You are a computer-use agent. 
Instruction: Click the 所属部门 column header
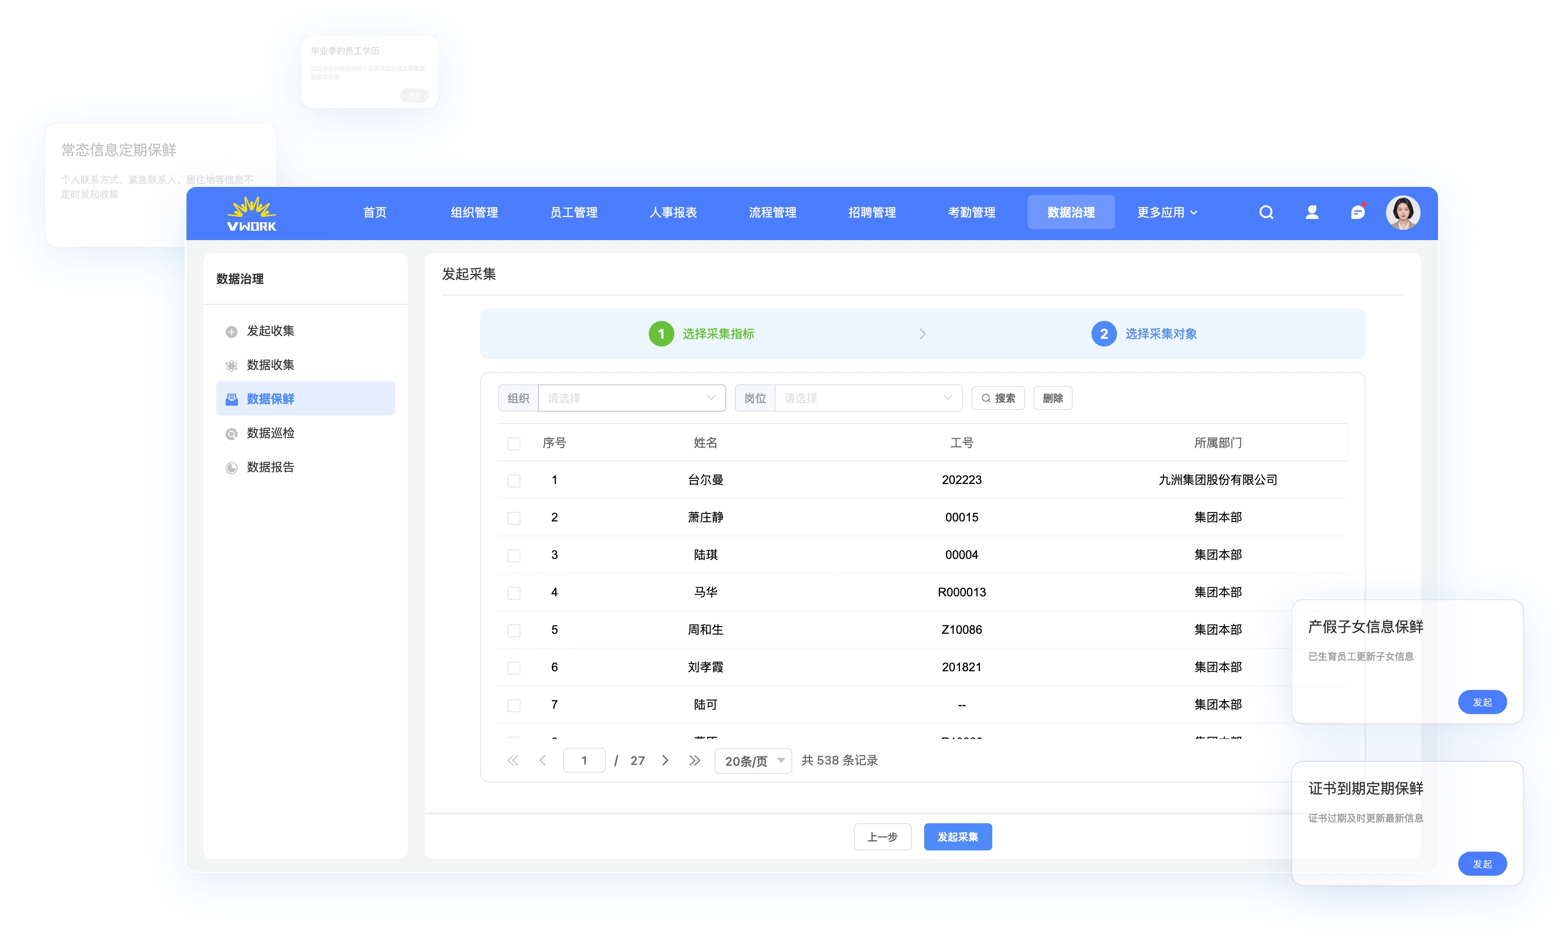coord(1218,444)
